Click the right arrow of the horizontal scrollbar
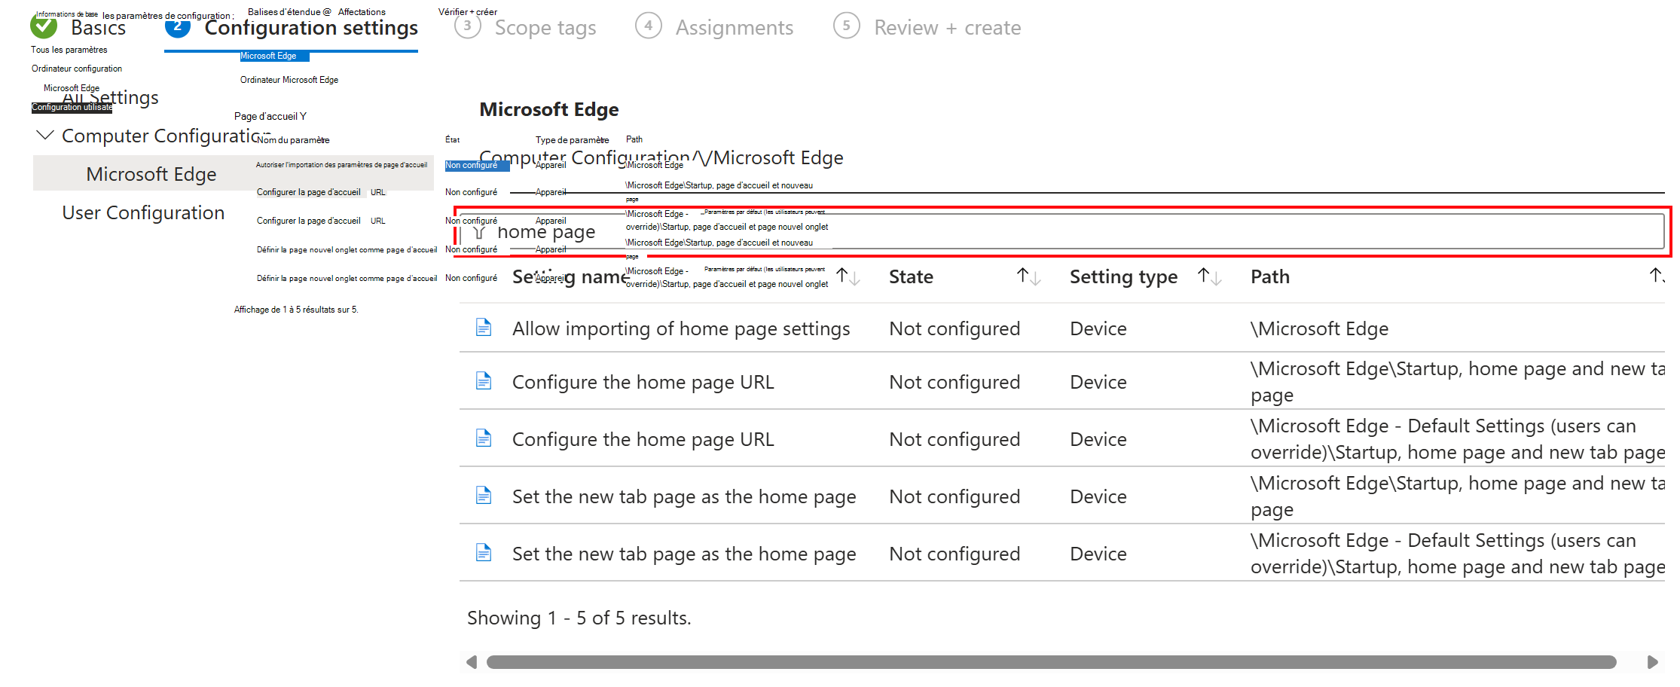This screenshot has width=1680, height=687. click(1653, 662)
